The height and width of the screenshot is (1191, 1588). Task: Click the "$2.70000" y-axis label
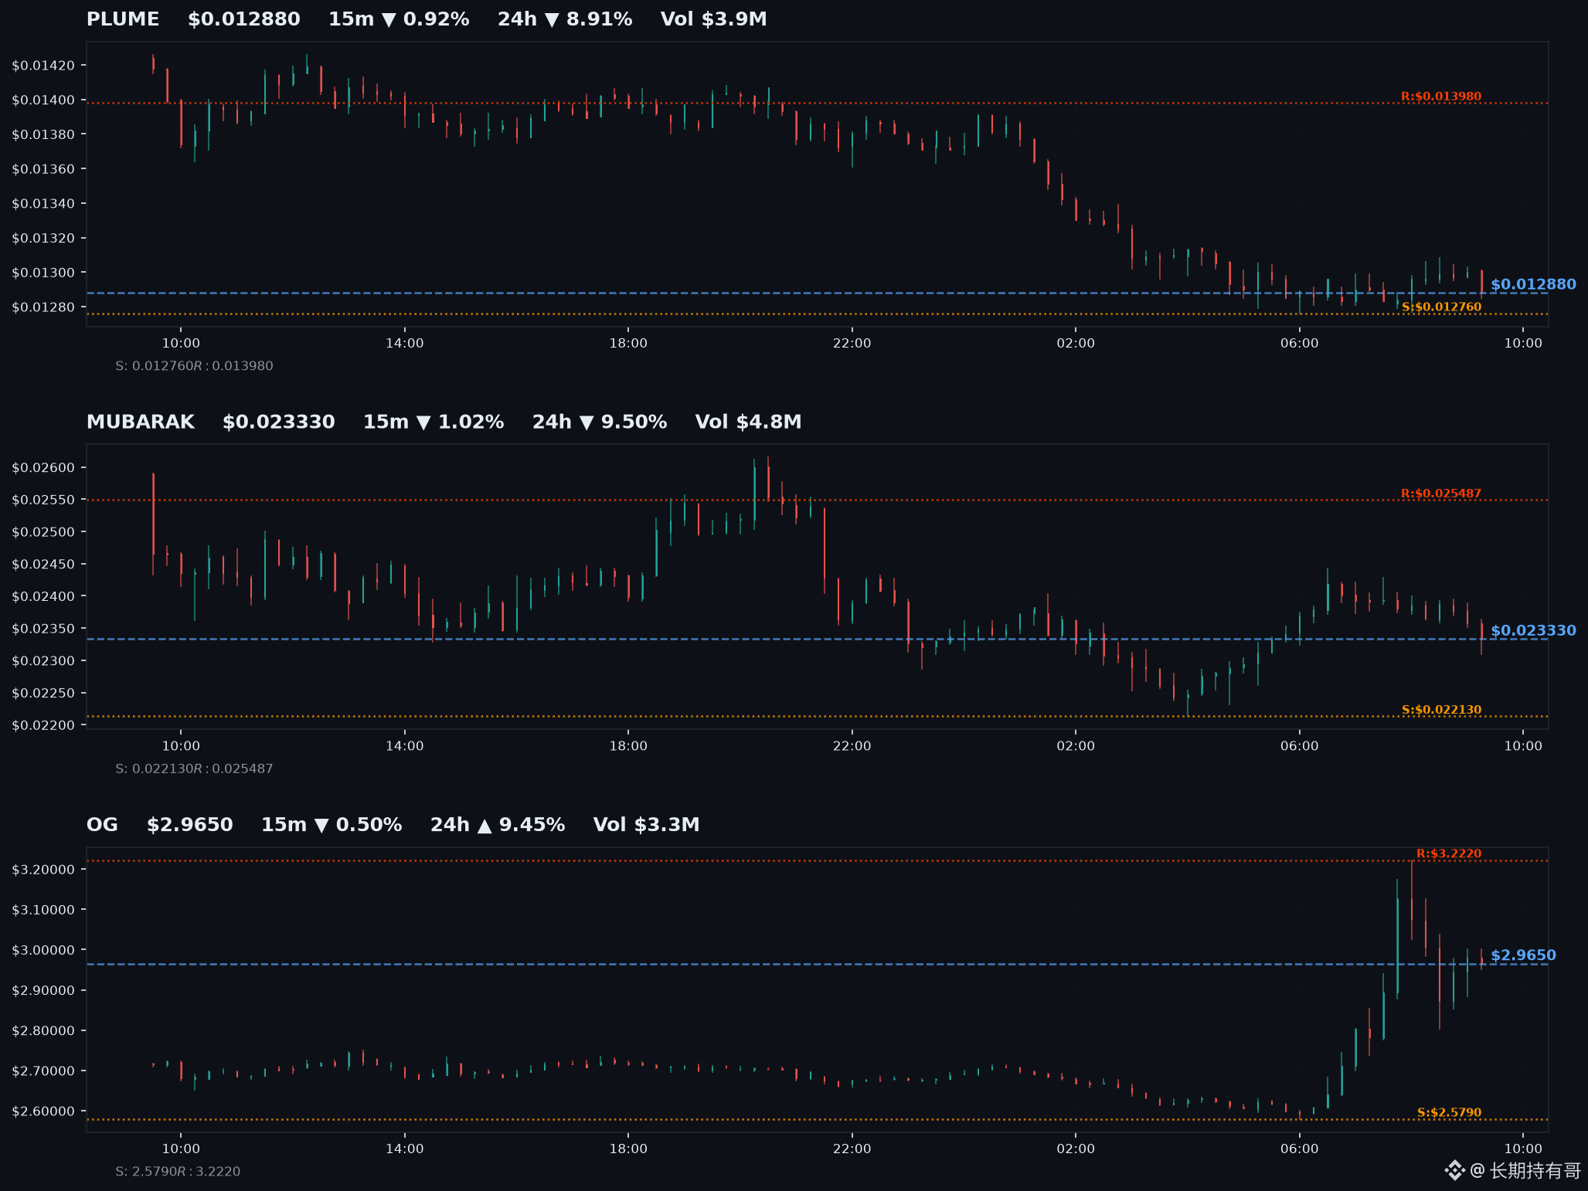click(x=43, y=1071)
